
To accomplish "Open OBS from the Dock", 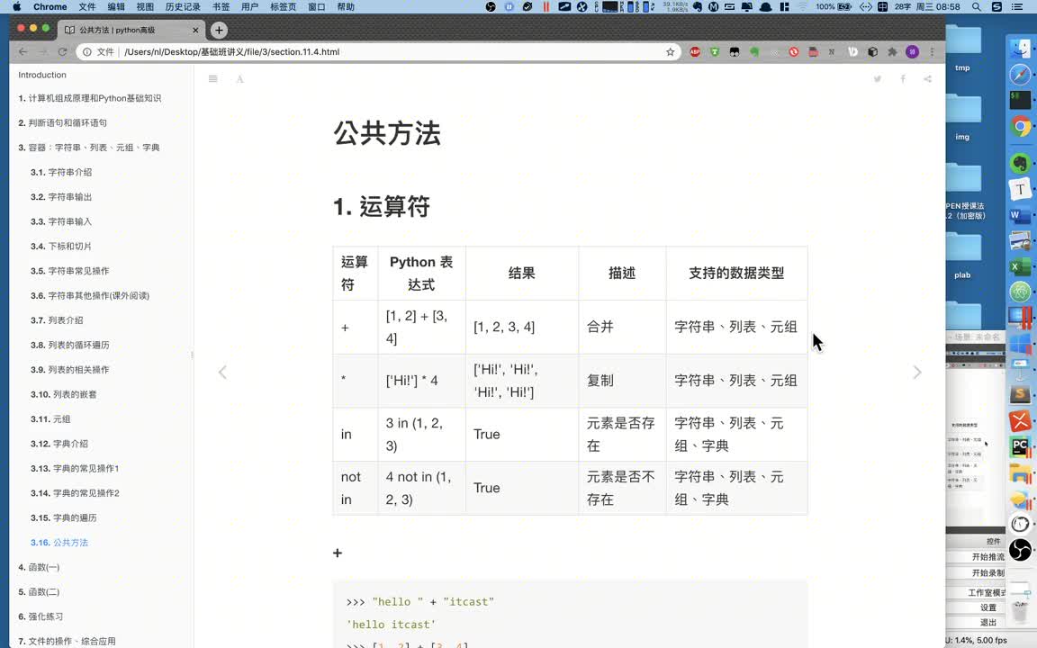I will [x=1021, y=550].
